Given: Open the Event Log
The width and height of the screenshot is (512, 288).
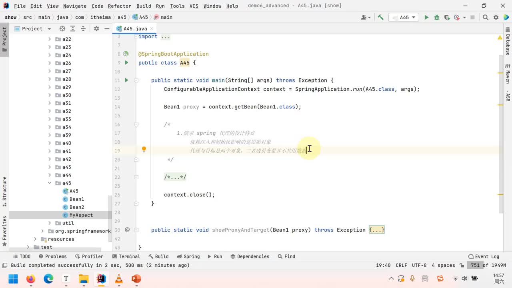Looking at the screenshot, I should point(484,256).
